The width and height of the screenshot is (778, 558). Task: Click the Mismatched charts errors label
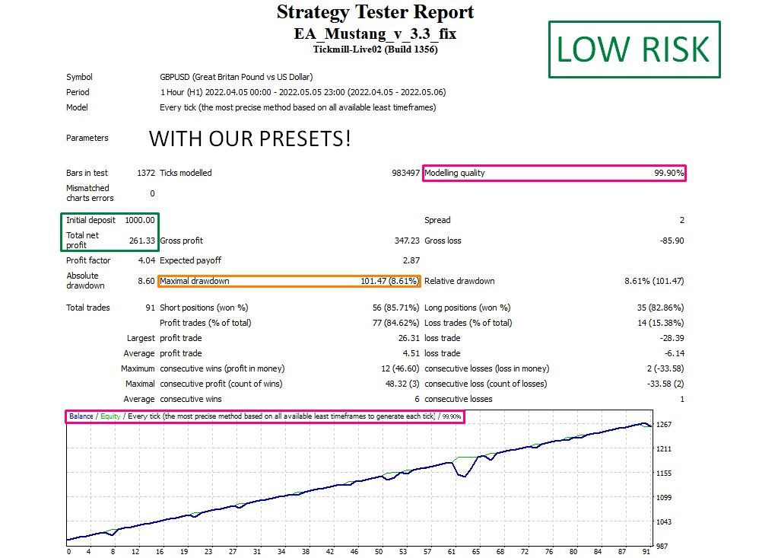90,193
